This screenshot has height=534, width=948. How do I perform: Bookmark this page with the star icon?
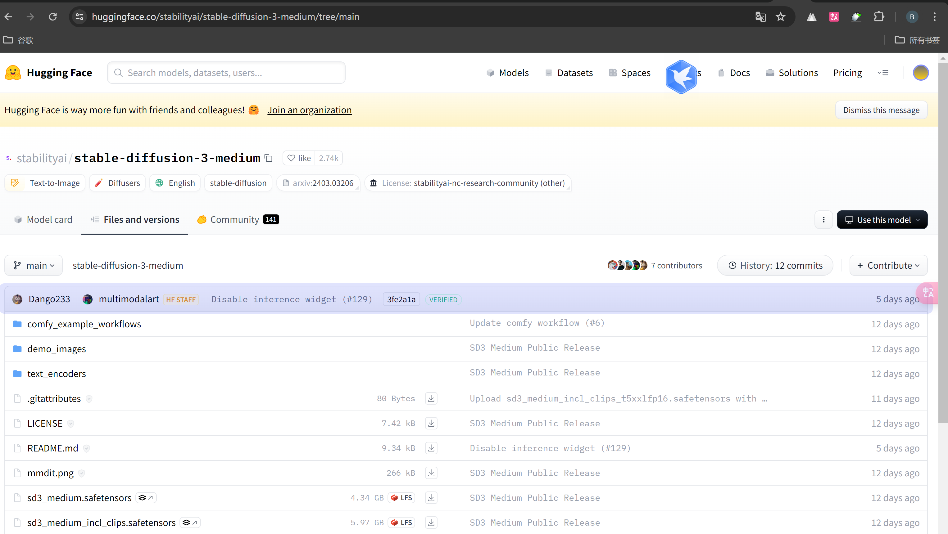click(x=781, y=17)
